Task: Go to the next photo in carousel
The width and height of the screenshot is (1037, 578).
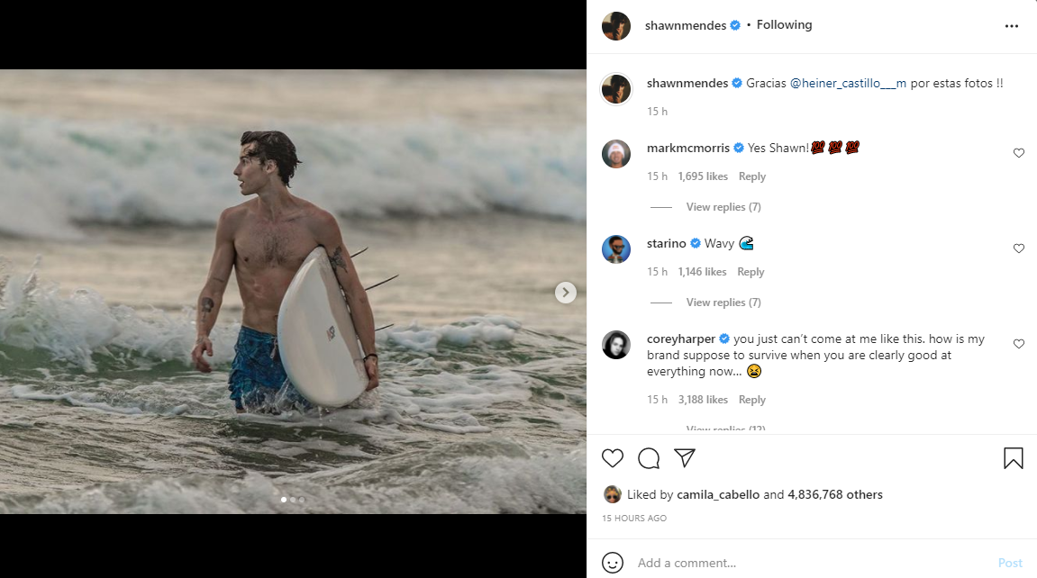Action: (565, 292)
